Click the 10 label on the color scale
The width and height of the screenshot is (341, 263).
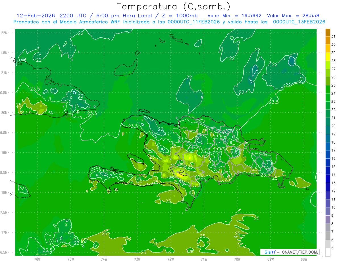pos(334,207)
